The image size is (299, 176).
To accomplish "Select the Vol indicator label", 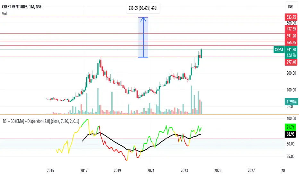I will click(4, 14).
